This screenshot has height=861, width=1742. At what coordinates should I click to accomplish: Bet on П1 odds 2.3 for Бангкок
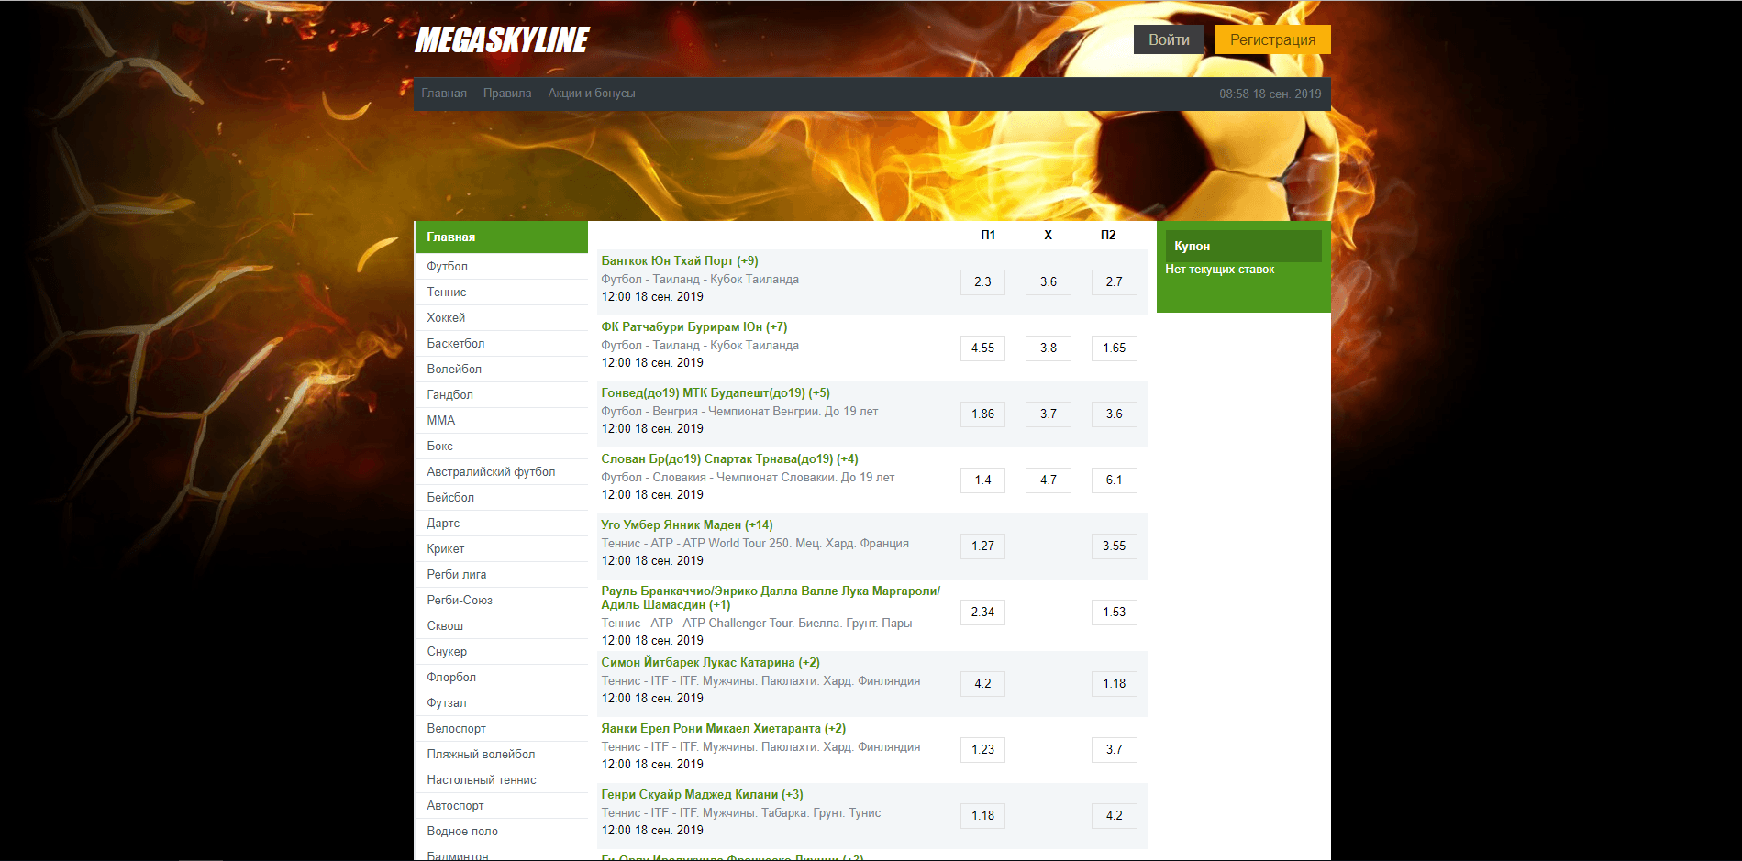982,282
